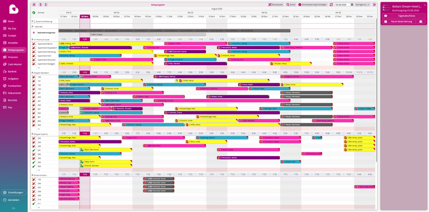
Task: Click the Roompuzzle button
Action: pos(276,5)
